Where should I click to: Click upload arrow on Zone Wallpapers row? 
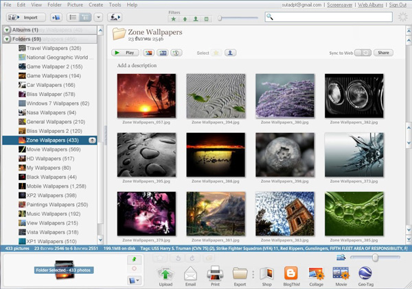tap(92, 140)
